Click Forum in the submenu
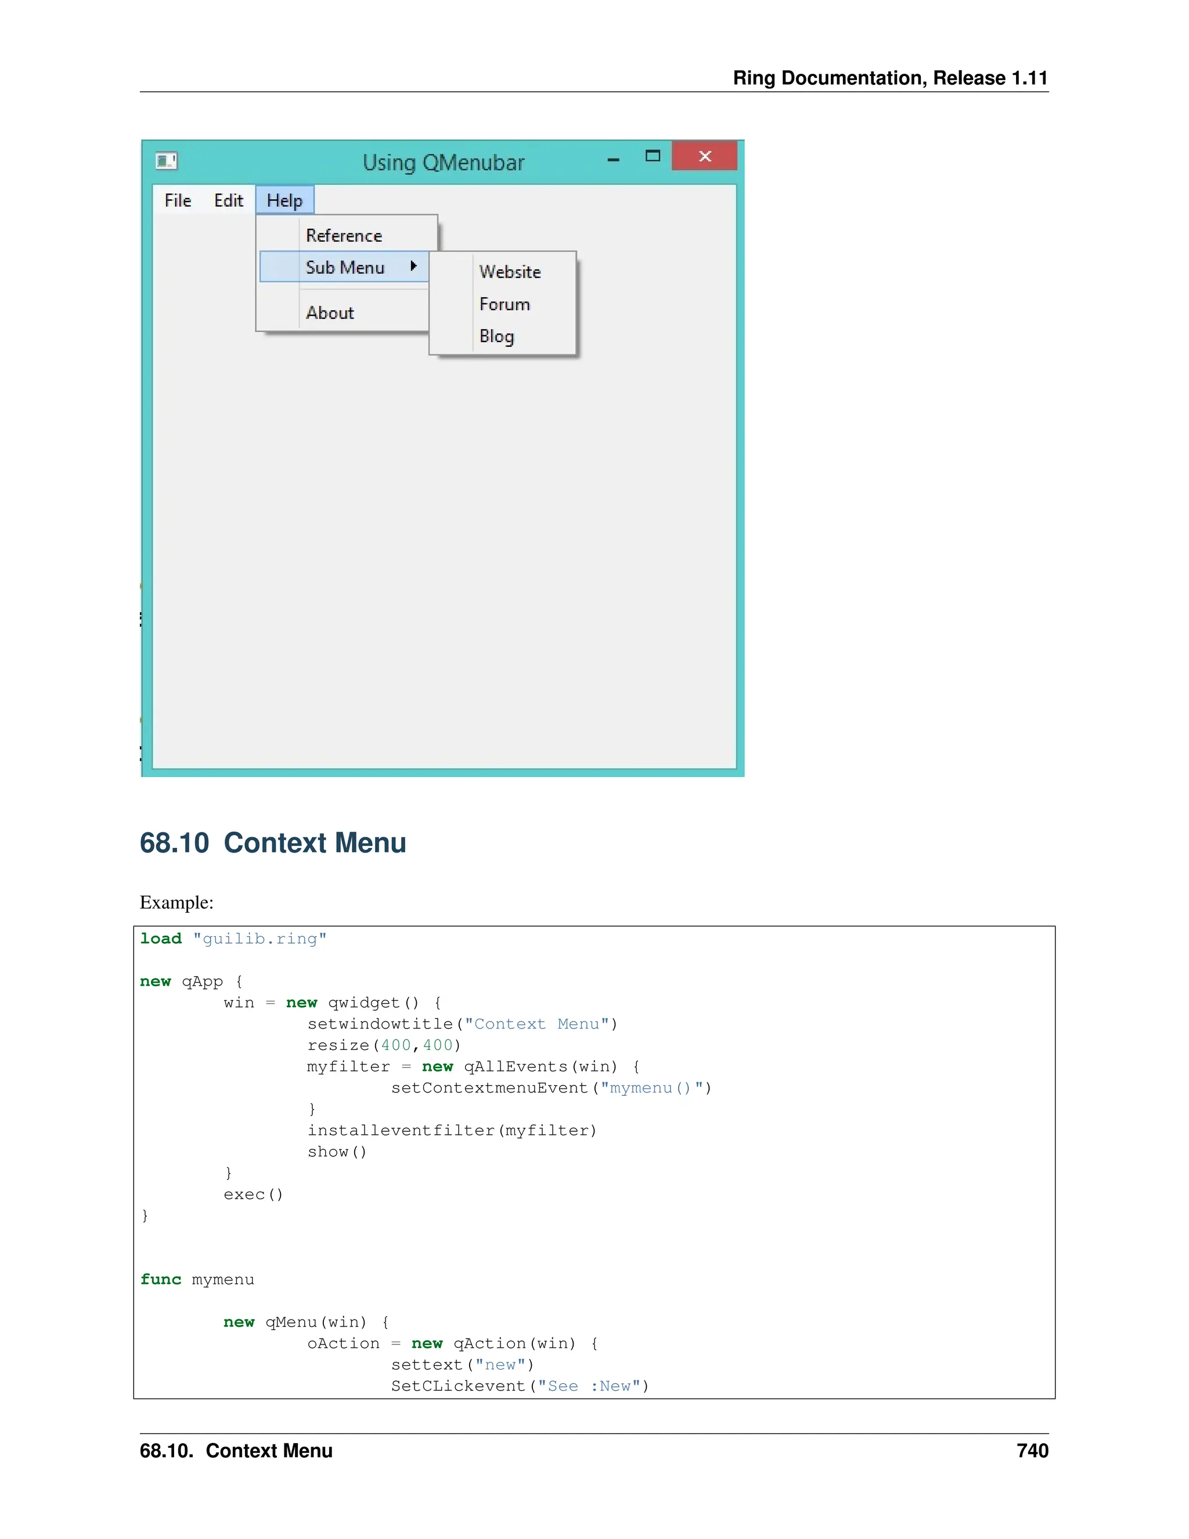This screenshot has width=1189, height=1539. coord(505,304)
